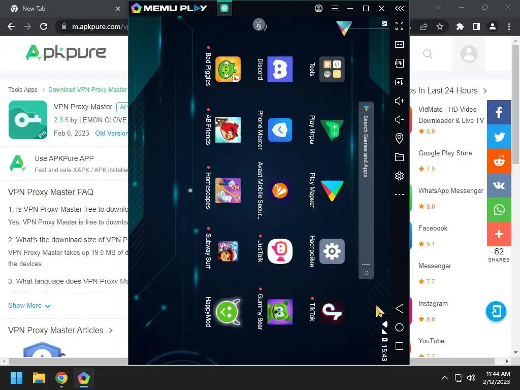This screenshot has width=520, height=390.
Task: Open the GPS location icon in MEmu
Action: point(399,138)
